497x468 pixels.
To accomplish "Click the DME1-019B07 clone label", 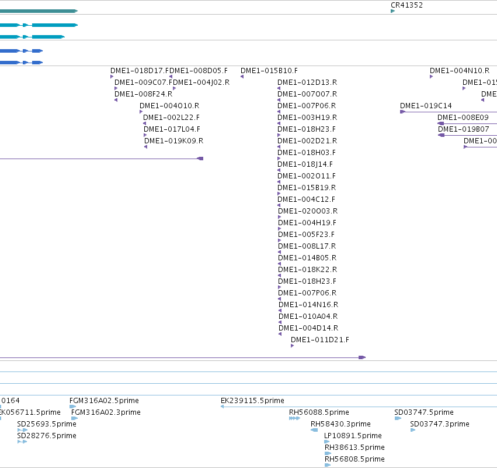I will [x=463, y=129].
